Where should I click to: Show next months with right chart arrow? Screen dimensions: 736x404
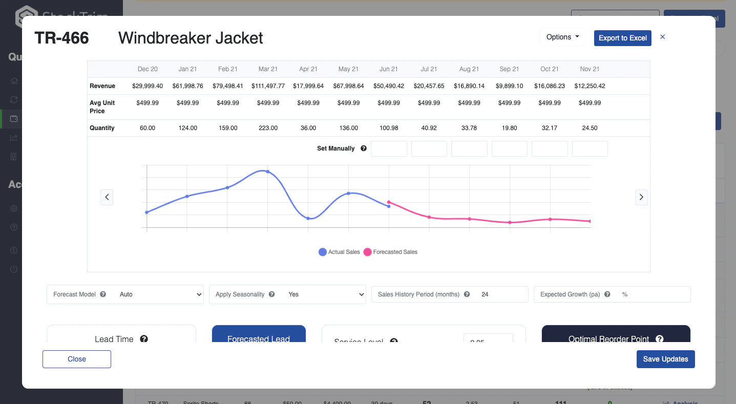pos(642,197)
